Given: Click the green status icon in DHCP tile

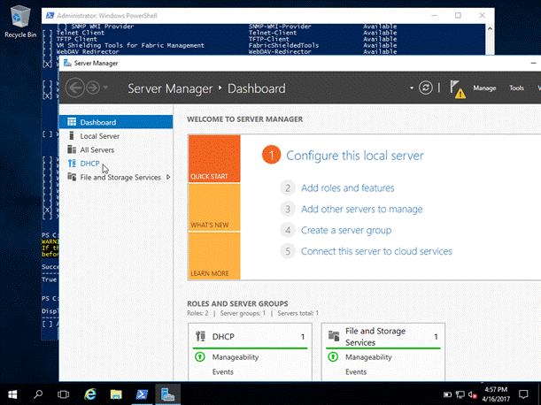Looking at the screenshot, I should (200, 356).
